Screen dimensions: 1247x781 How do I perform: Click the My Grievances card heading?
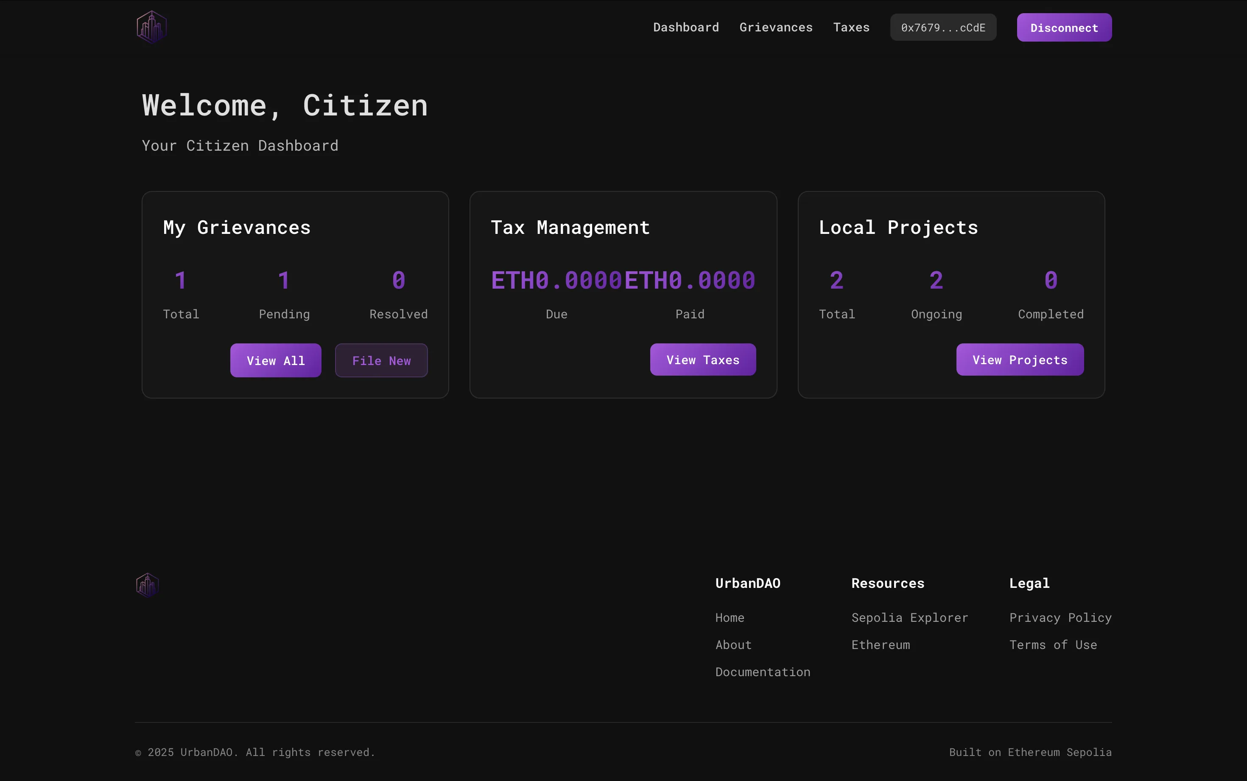(x=236, y=228)
